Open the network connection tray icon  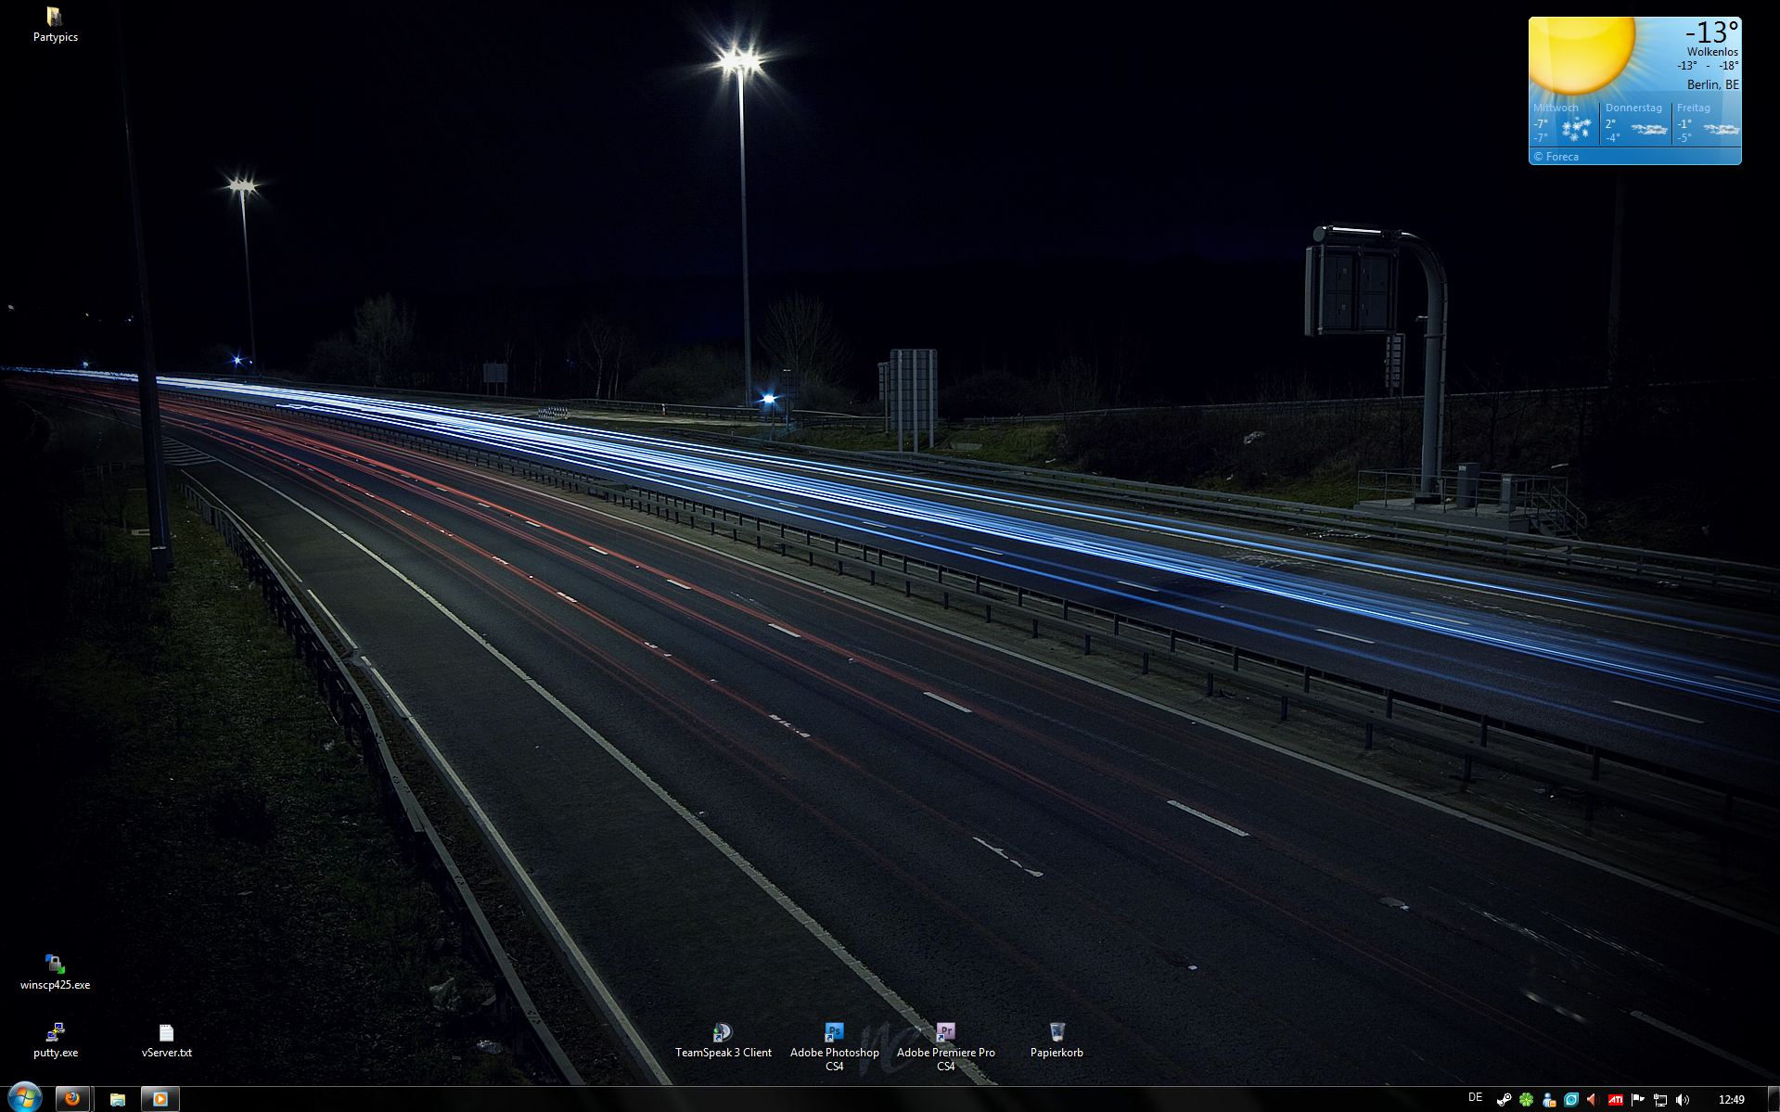tap(1660, 1100)
